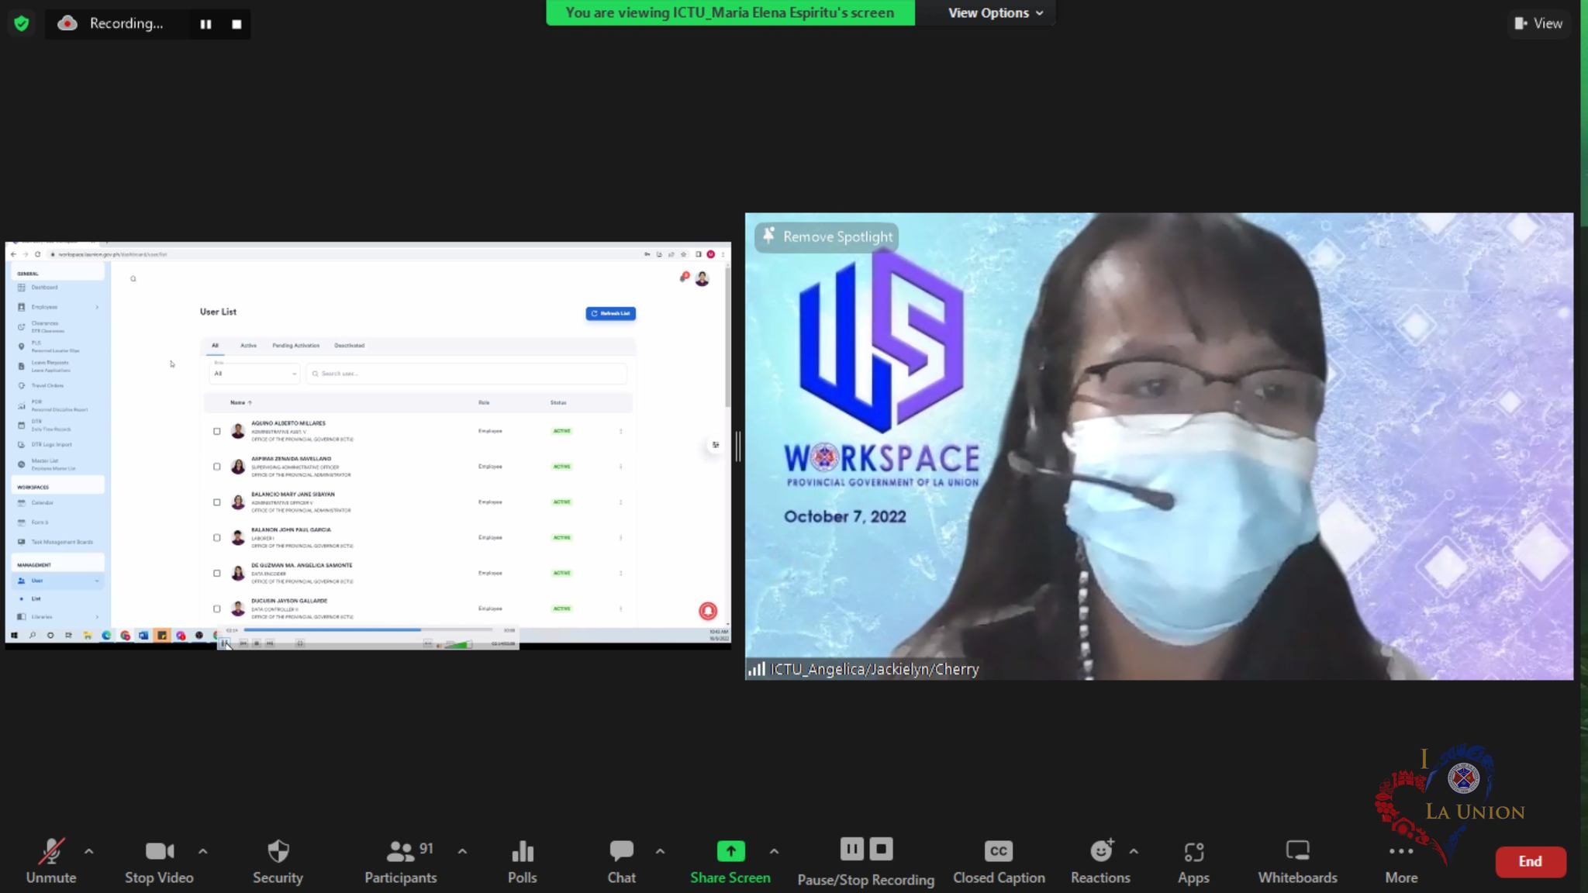The image size is (1588, 893).
Task: Open the settings sliders icon at right edge
Action: point(715,445)
